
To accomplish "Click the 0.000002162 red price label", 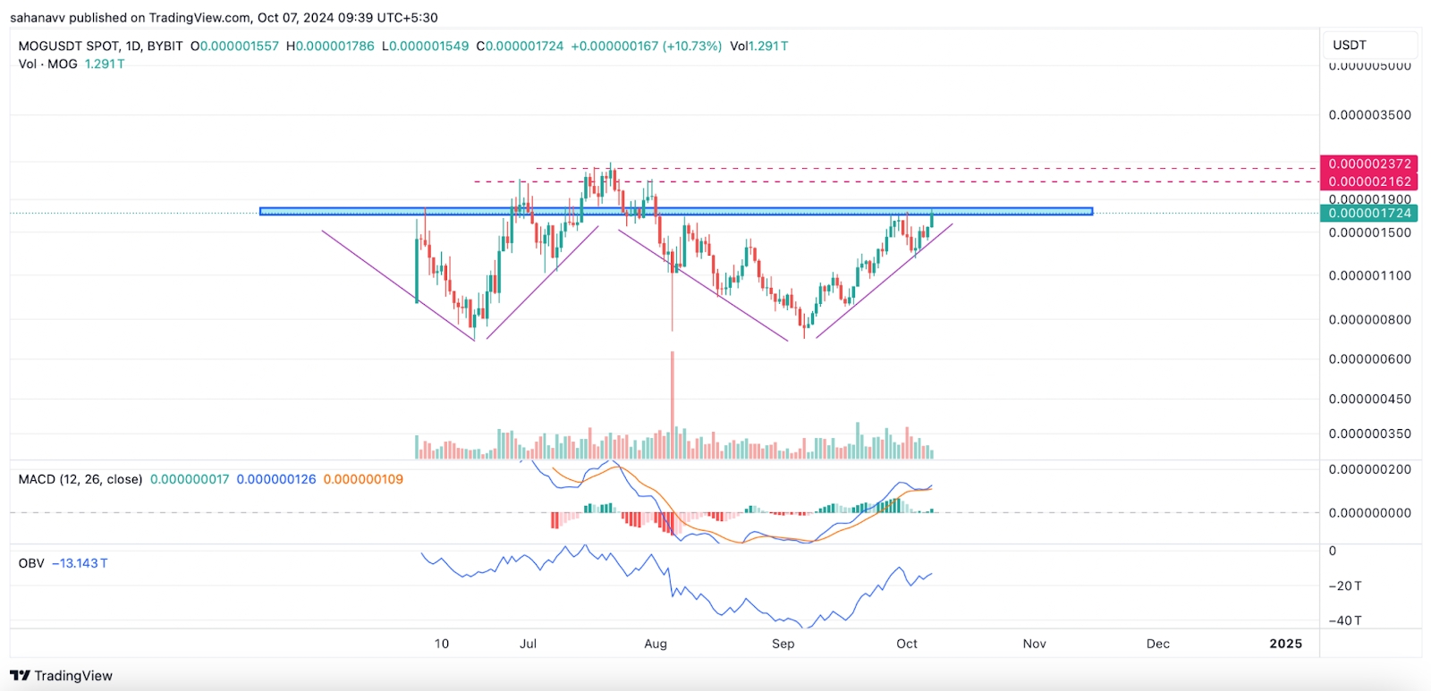I will click(1369, 181).
